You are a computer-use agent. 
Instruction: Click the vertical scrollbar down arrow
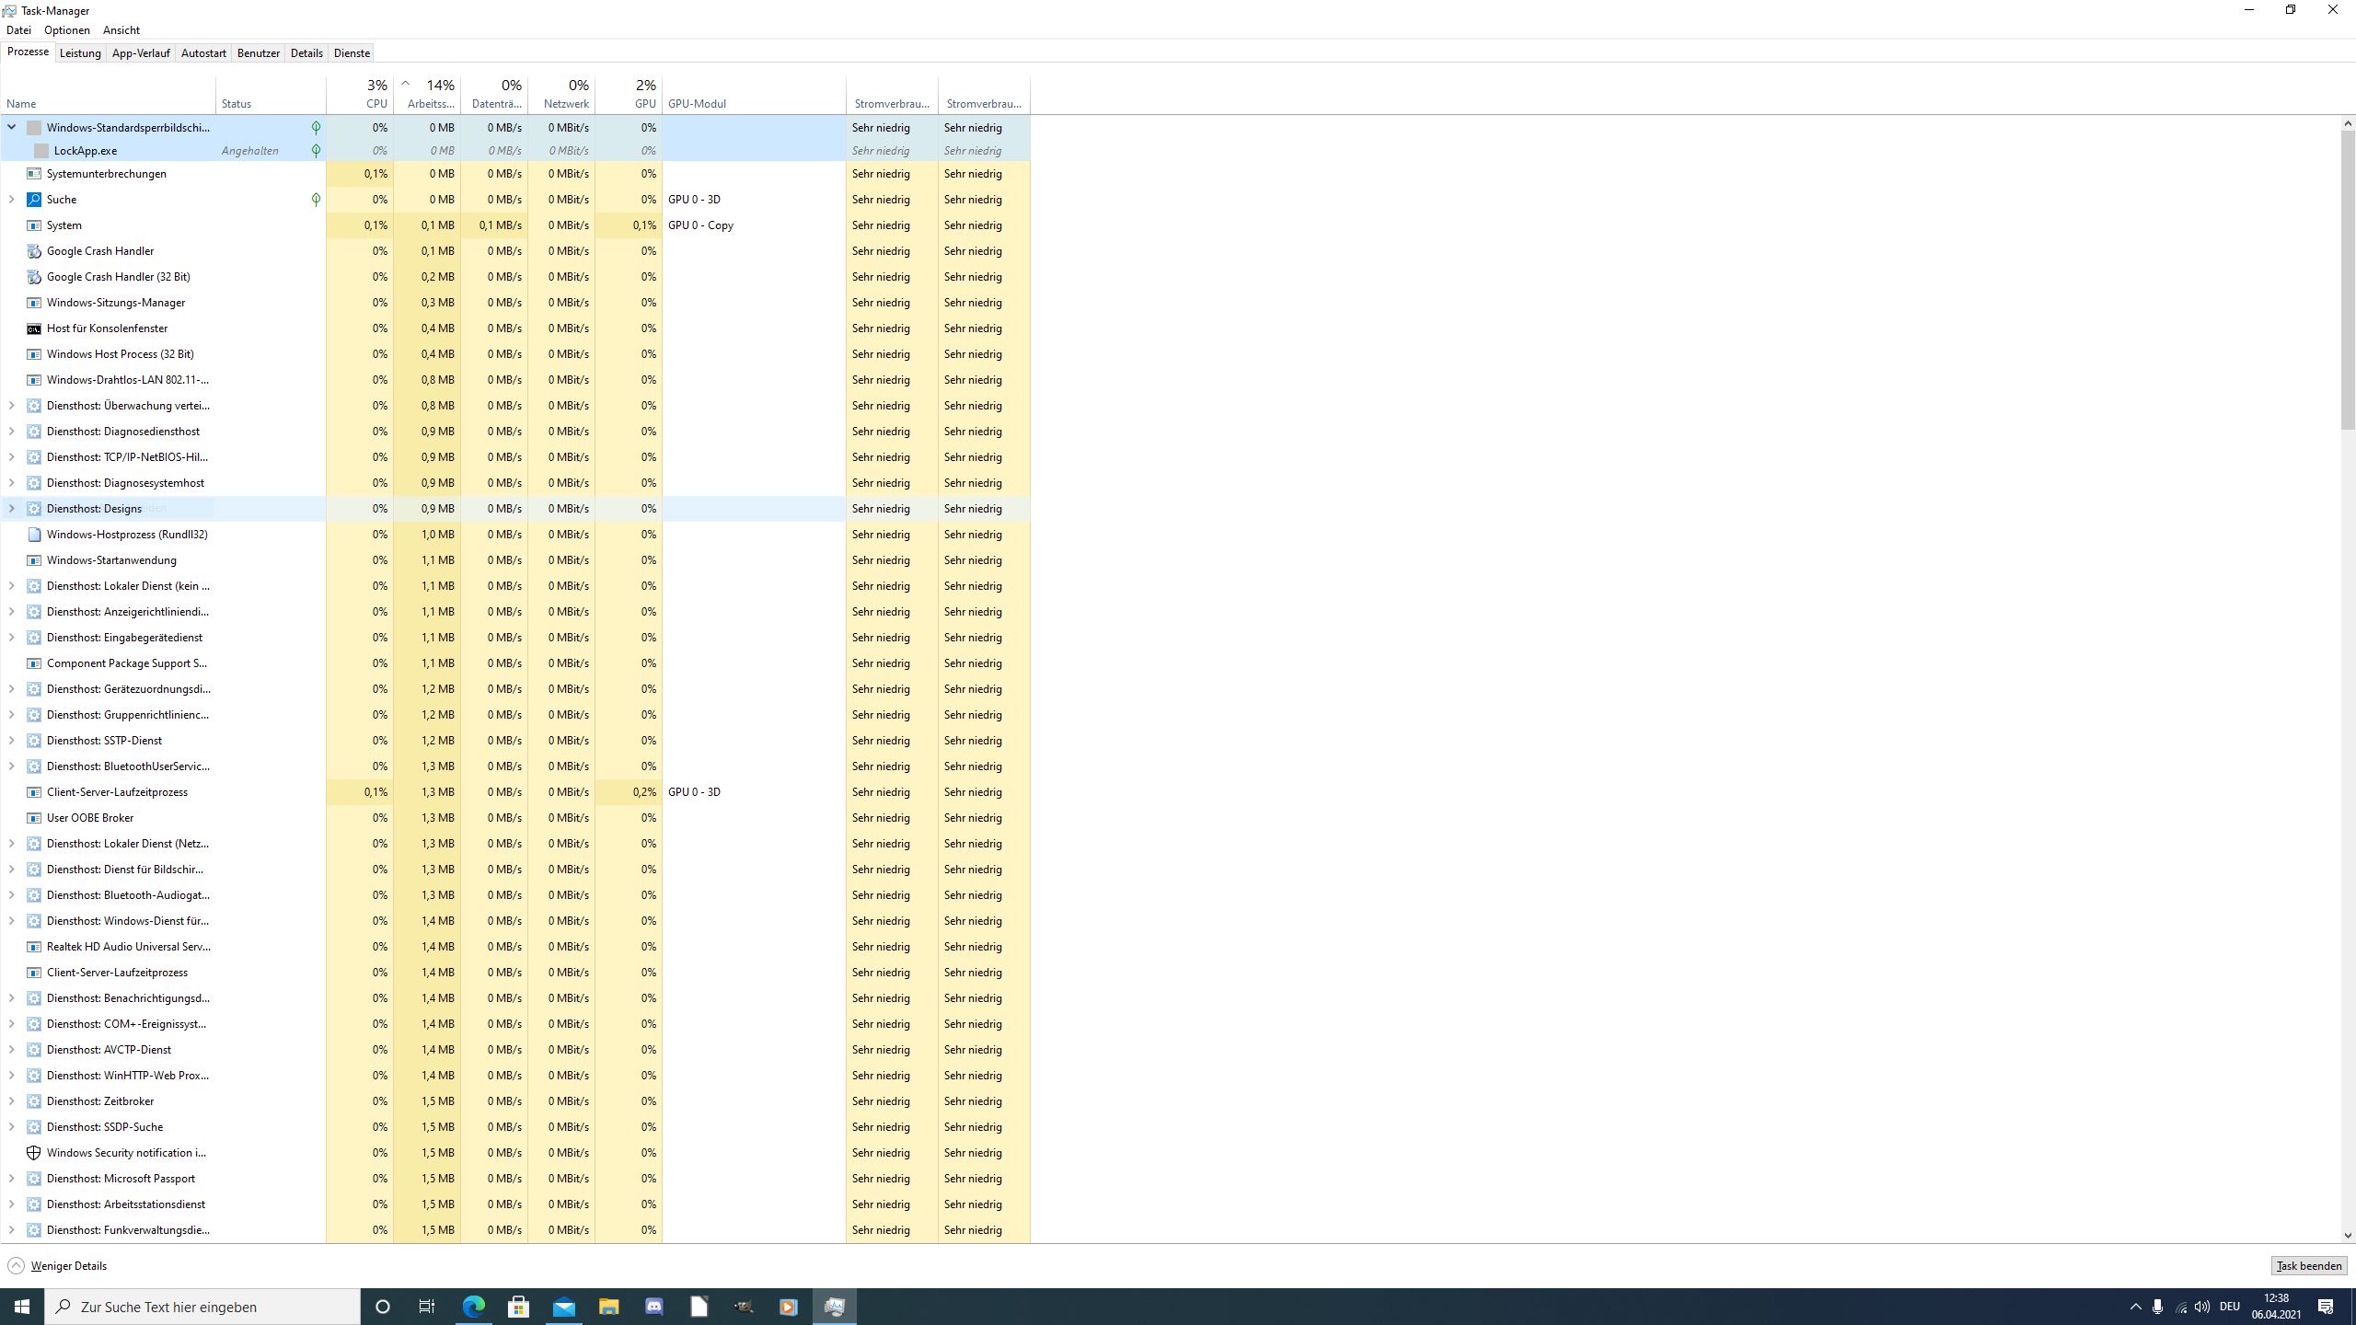point(2348,1236)
